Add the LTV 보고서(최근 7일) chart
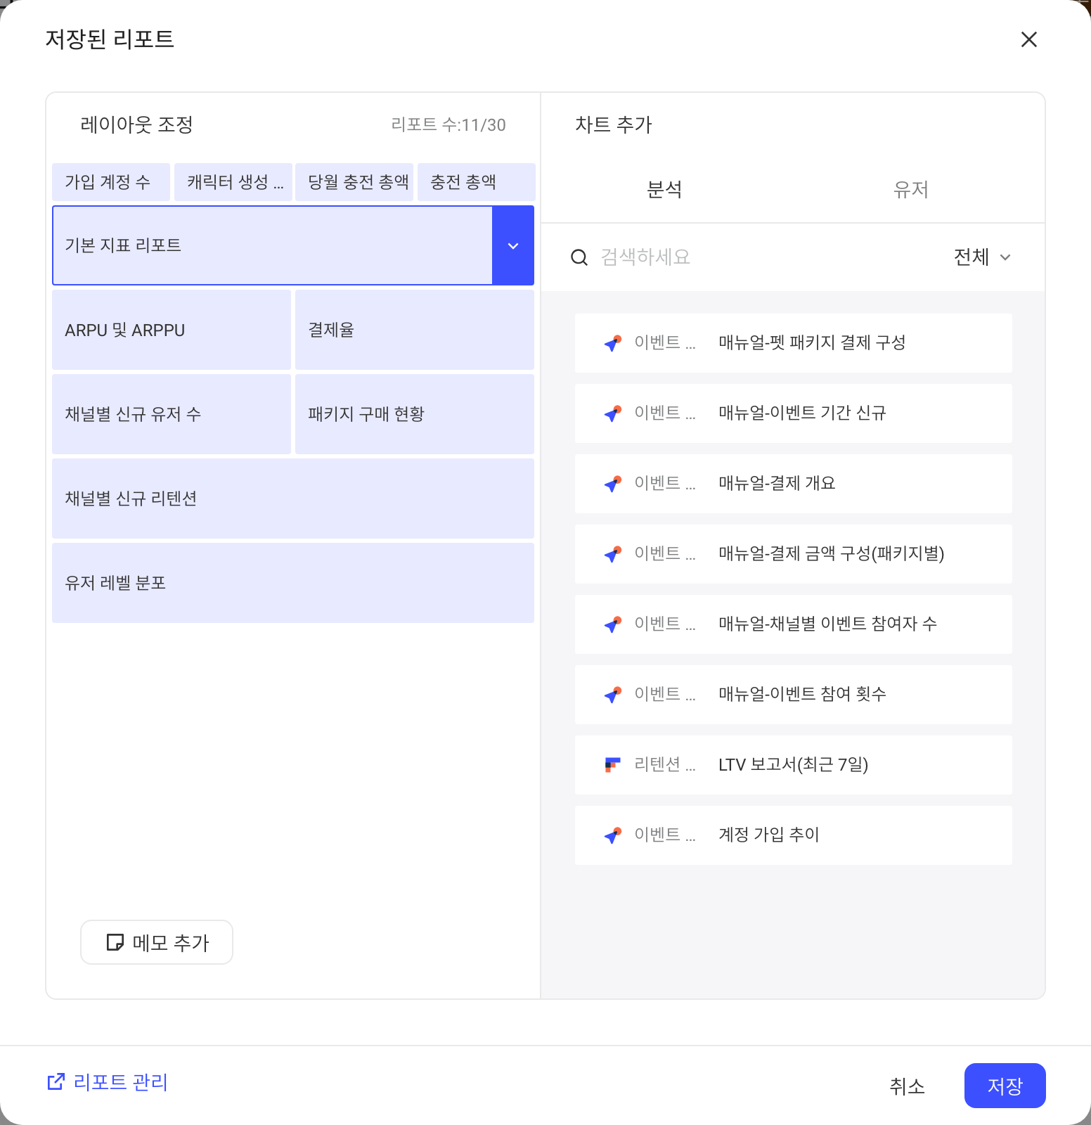Viewport: 1091px width, 1125px height. tap(794, 765)
